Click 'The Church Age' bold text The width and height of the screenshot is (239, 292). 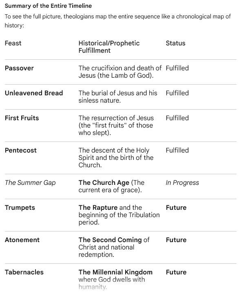104,183
